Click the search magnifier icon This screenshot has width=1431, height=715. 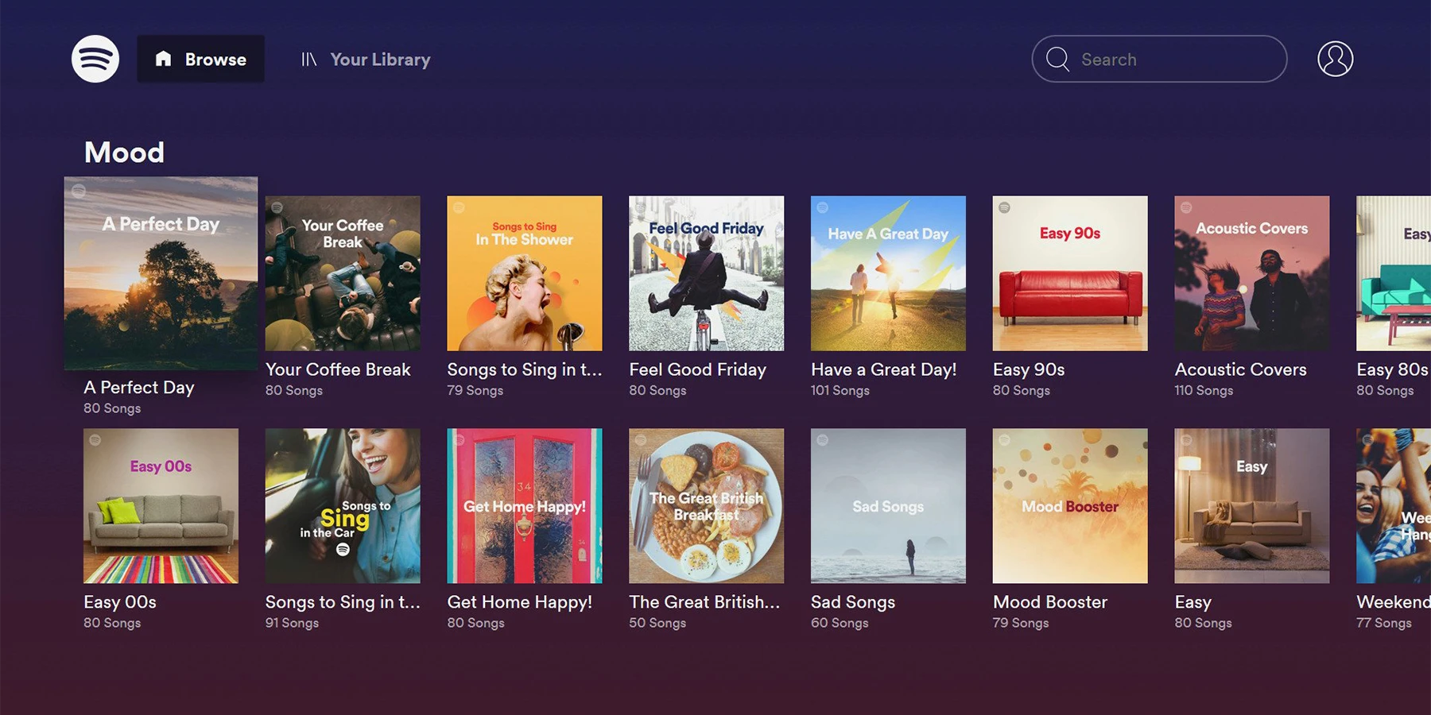click(x=1057, y=59)
